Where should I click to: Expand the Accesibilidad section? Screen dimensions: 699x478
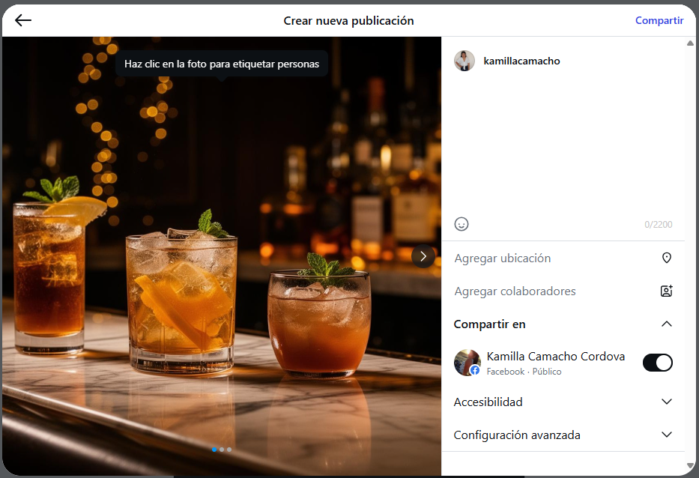[x=666, y=402]
